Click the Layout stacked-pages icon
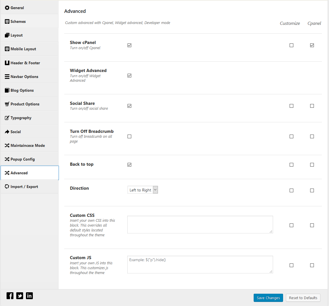 7,35
